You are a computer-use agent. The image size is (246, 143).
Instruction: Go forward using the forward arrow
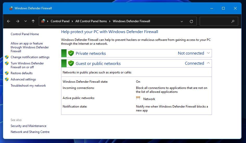tap(18, 21)
